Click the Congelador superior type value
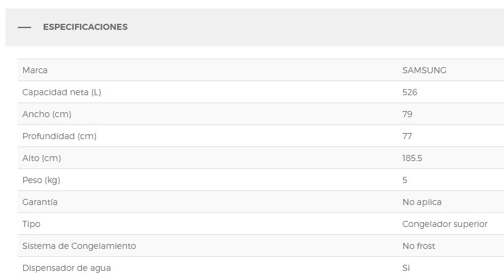 click(445, 224)
